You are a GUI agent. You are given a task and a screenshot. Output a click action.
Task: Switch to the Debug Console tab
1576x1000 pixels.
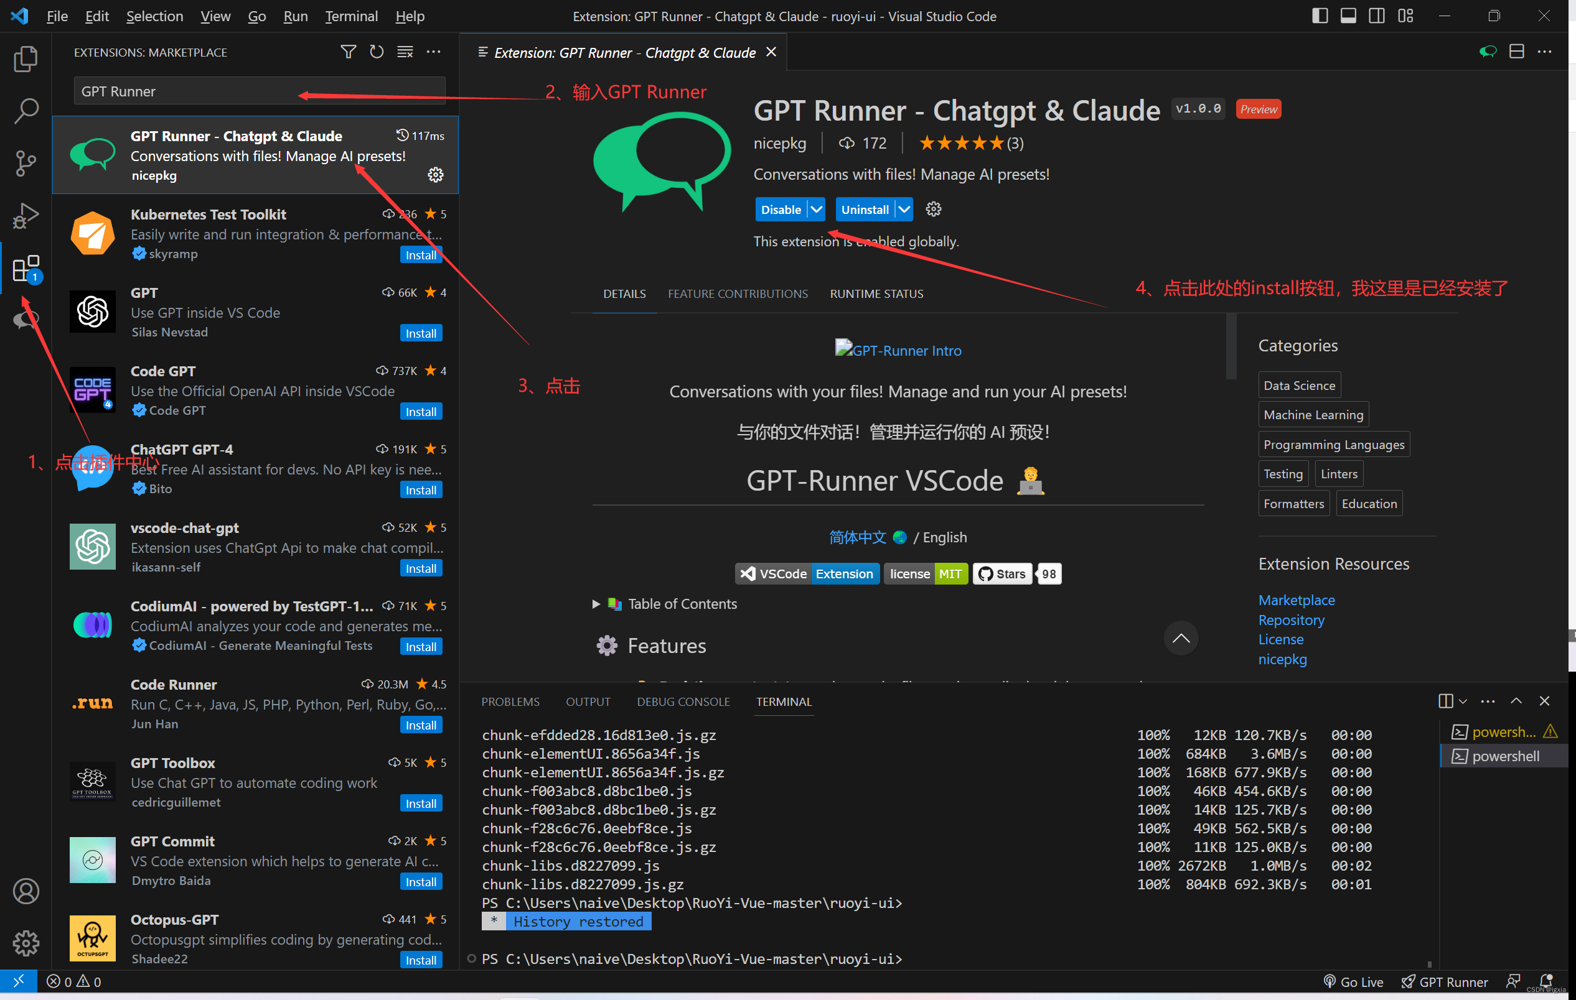[683, 701]
